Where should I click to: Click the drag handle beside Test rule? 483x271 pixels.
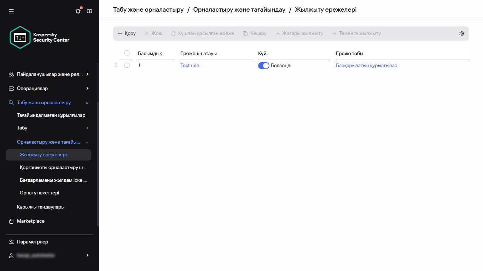coord(116,65)
